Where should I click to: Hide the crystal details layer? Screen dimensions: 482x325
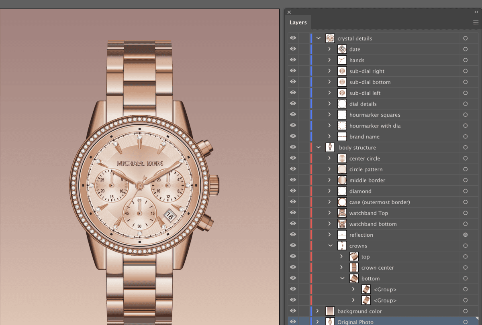pyautogui.click(x=293, y=38)
